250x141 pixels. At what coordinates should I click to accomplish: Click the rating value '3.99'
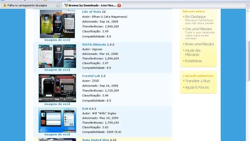(x=105, y=31)
